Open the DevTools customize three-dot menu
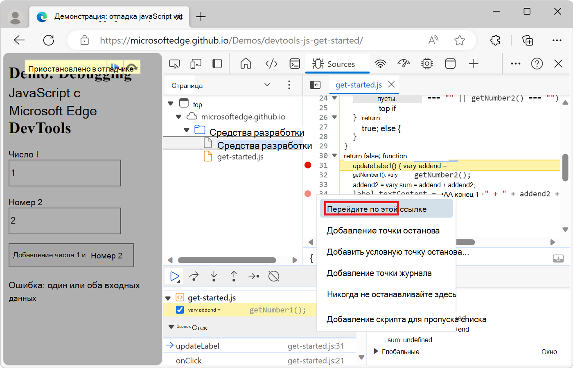The height and width of the screenshot is (368, 573). coord(516,64)
